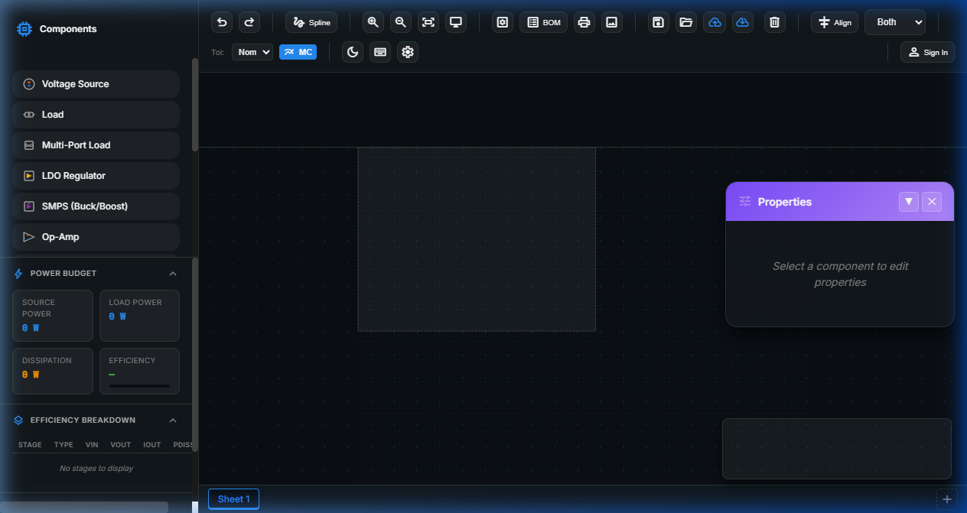Click the Sign In button
Viewport: 967px width, 513px height.
point(927,52)
